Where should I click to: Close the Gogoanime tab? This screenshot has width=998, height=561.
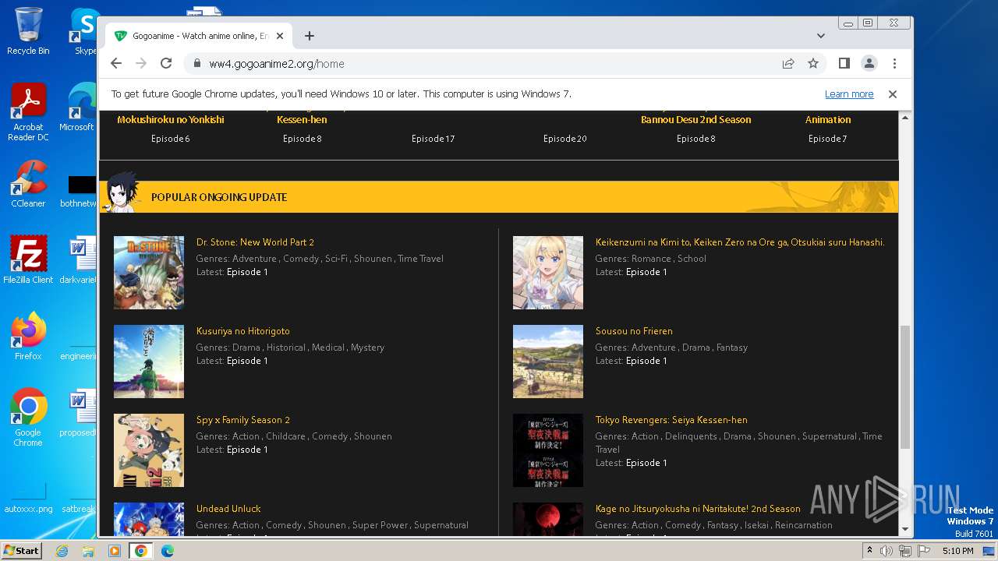(x=280, y=36)
